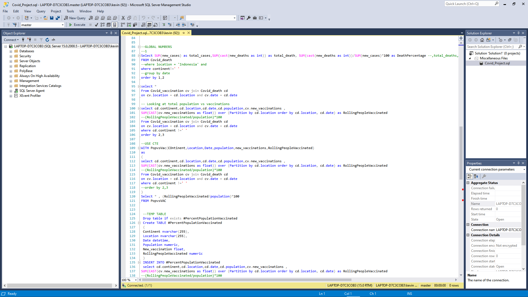The image size is (528, 297).
Task: Open the master database dropdown
Action: [43, 25]
